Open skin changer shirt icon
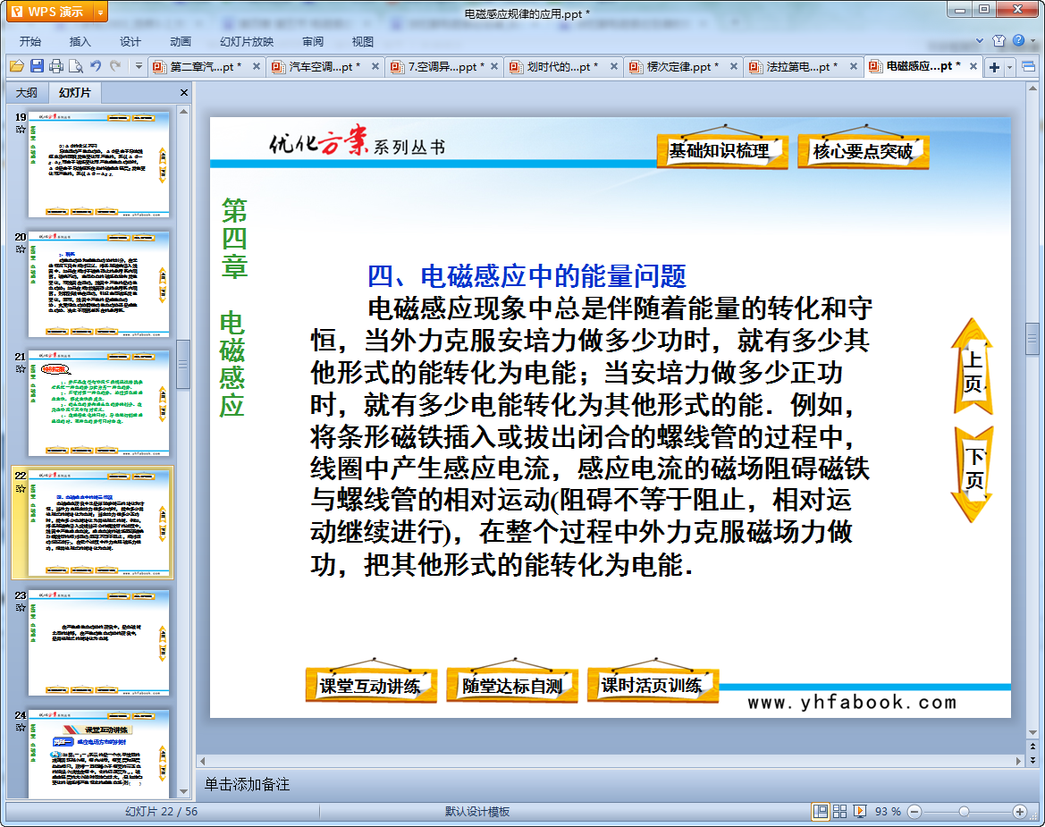Screen dimensions: 1045x827 click(999, 40)
